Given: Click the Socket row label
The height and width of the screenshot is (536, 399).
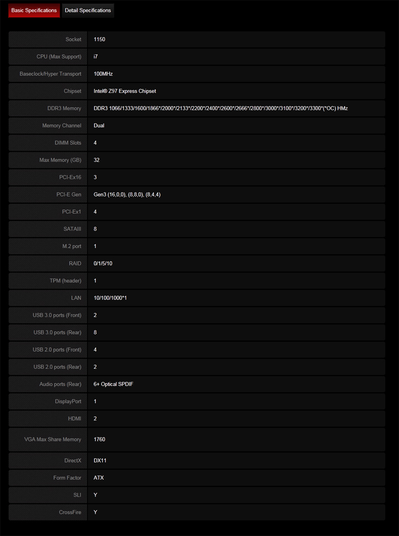Looking at the screenshot, I should pos(73,40).
